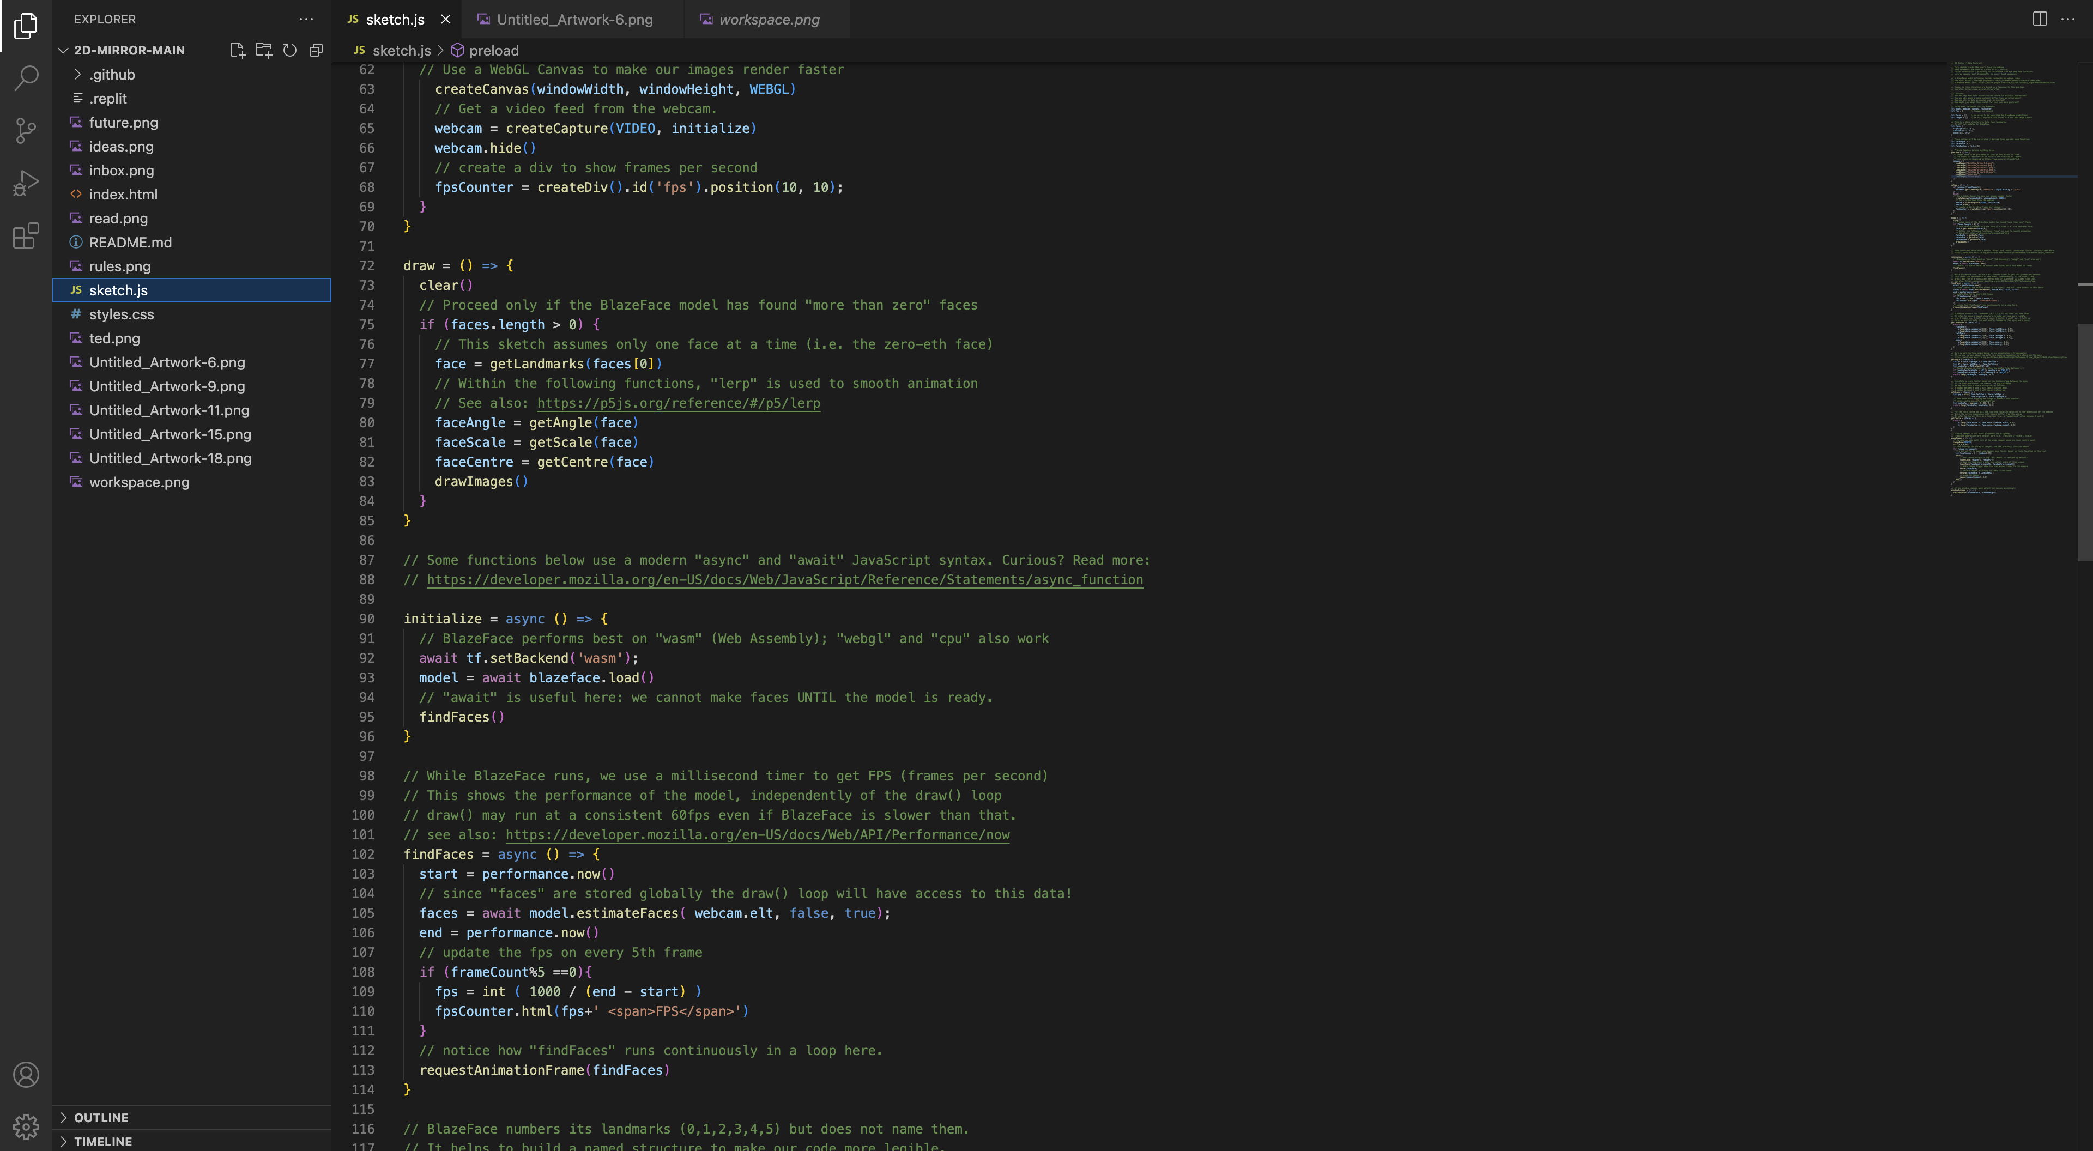Toggle split editor right
2093x1151 pixels.
click(x=2040, y=19)
